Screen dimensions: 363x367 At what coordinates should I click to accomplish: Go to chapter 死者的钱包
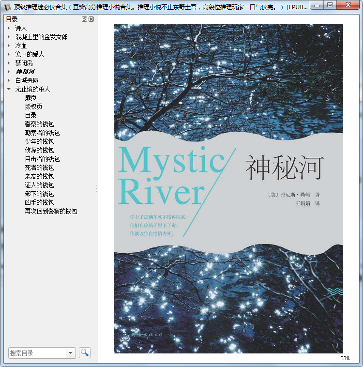click(x=39, y=168)
